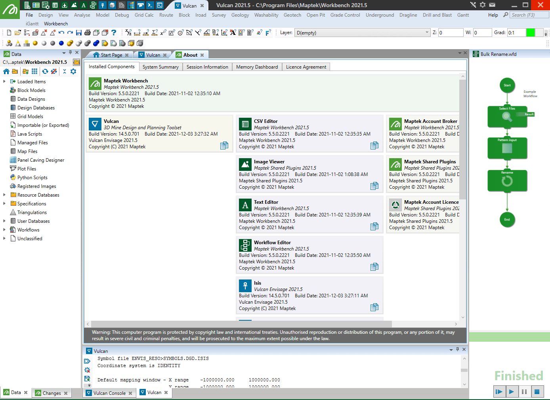This screenshot has width=550, height=400.
Task: Expand the Workflows tree node
Action: coord(4,230)
